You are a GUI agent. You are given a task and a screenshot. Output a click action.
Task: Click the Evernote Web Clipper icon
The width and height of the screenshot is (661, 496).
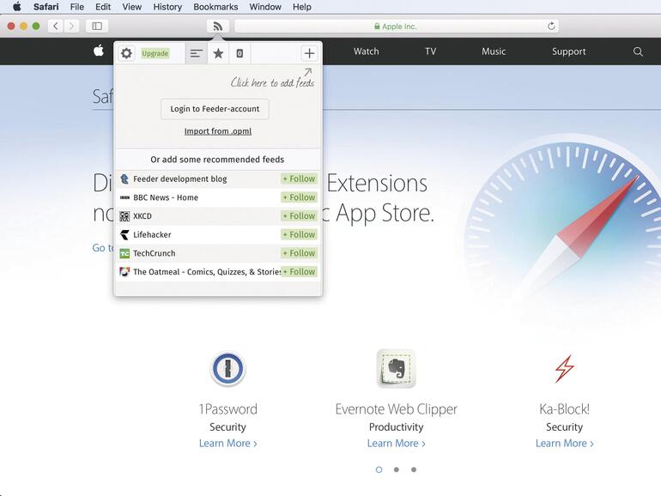397,368
